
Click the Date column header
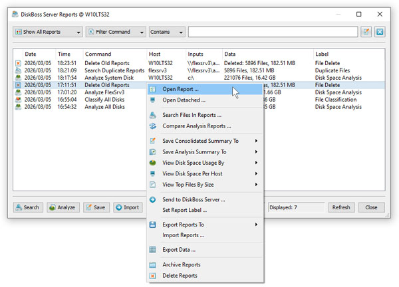[x=39, y=54]
